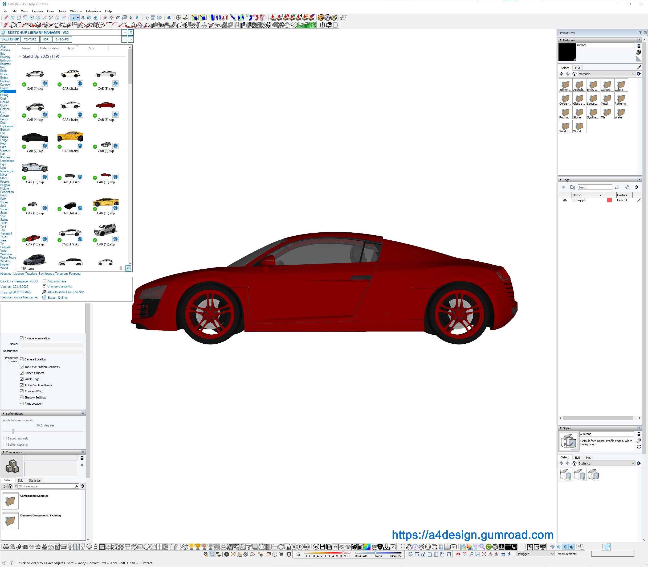Select the pencil Line tool
The width and height of the screenshot is (648, 567).
tap(6, 18)
